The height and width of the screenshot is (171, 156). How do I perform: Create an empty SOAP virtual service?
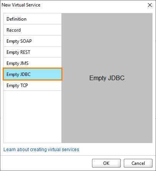[x=33, y=41]
